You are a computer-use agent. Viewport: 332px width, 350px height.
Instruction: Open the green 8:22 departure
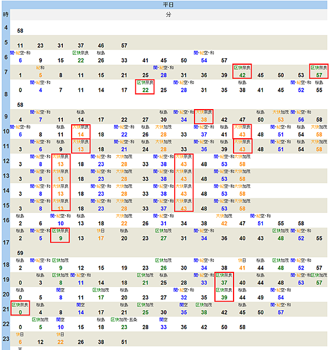(145, 90)
